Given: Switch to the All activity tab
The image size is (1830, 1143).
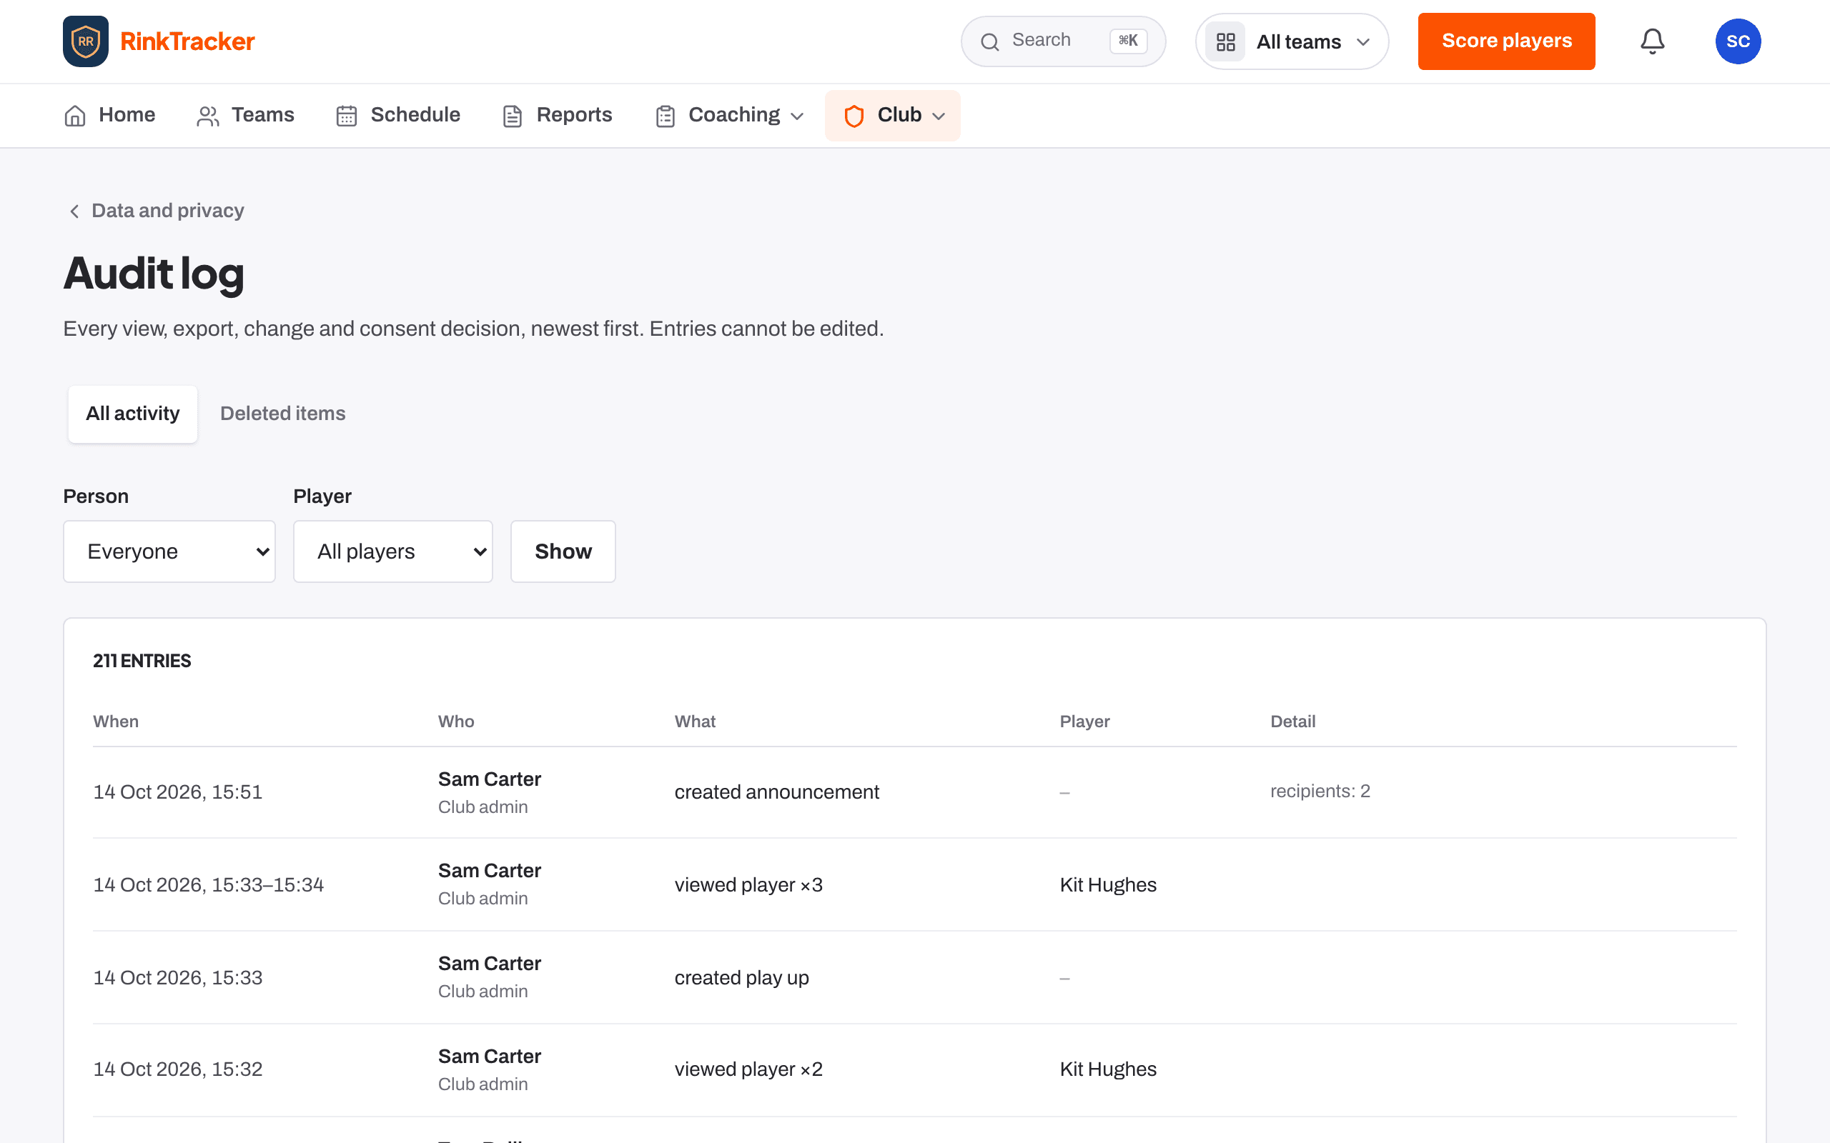Looking at the screenshot, I should pos(133,414).
